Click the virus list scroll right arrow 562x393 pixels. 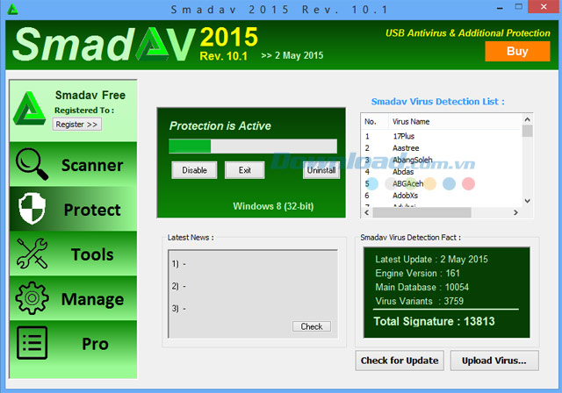pos(515,212)
